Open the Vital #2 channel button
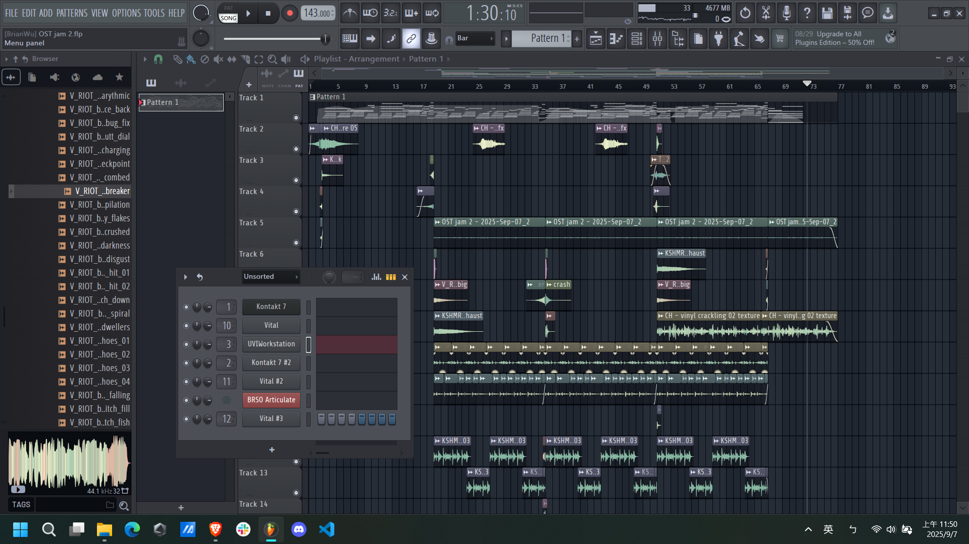Viewport: 969px width, 544px height. 271,382
